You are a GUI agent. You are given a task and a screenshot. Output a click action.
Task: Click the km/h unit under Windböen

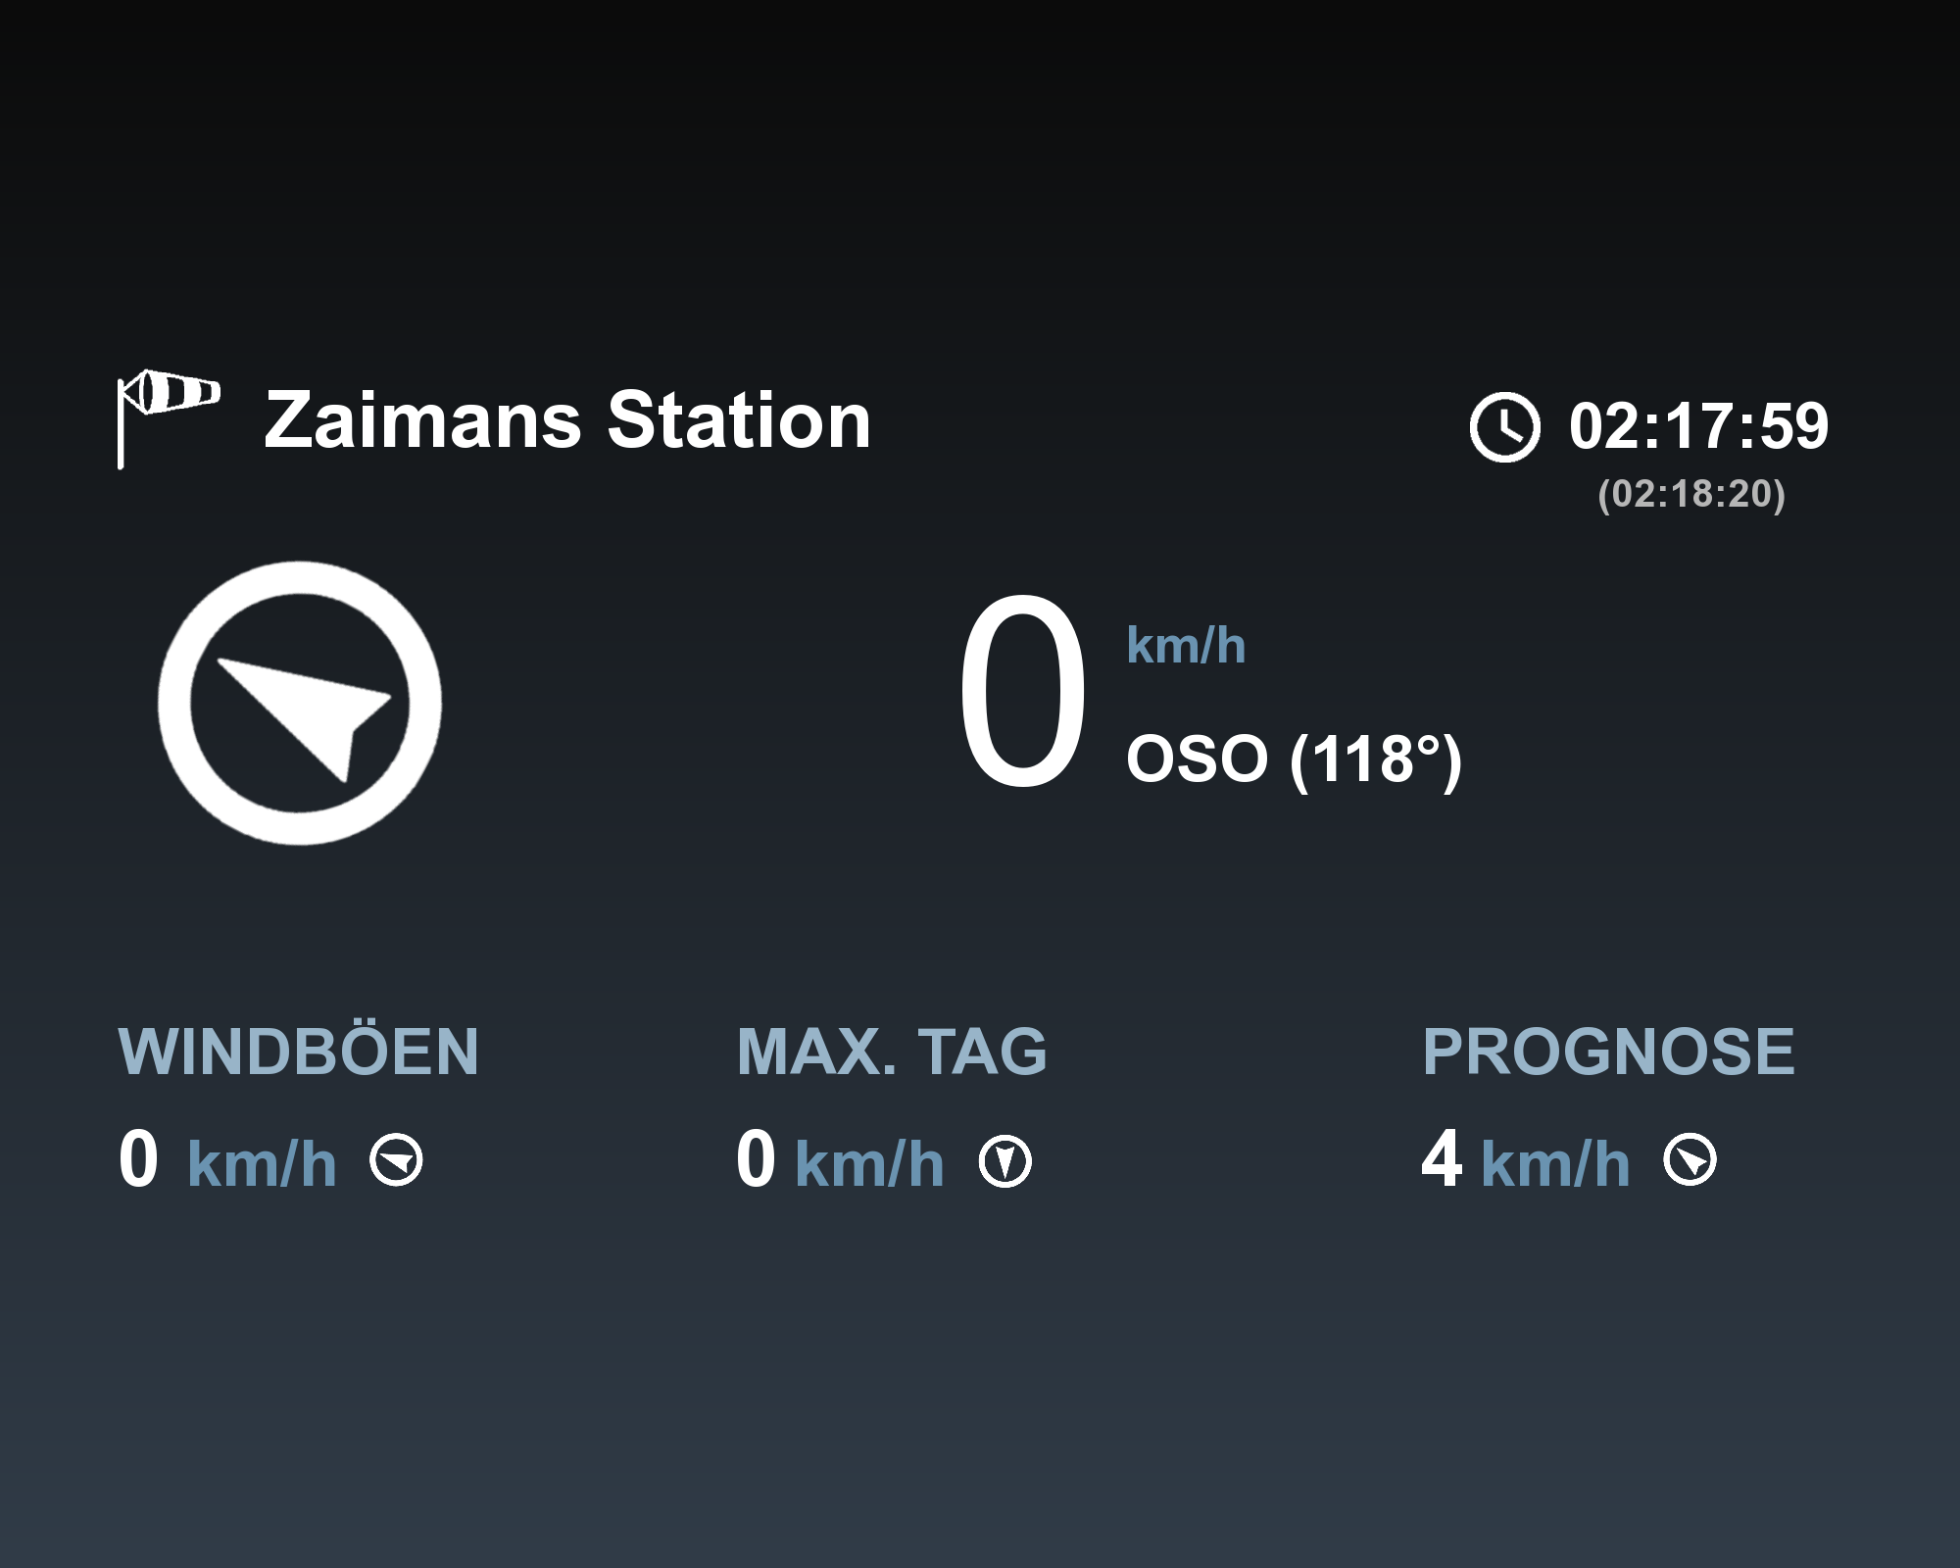coord(262,1163)
